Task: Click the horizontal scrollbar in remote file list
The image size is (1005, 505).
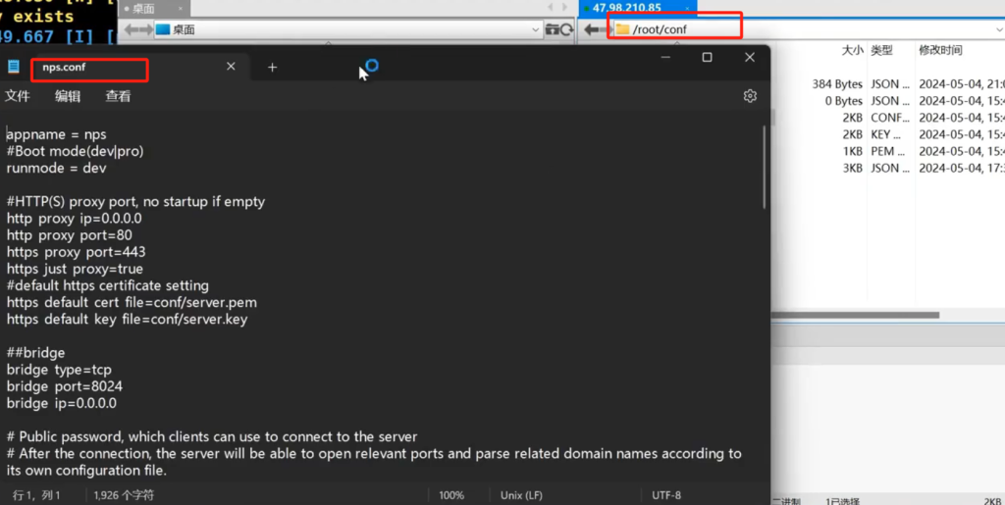Action: (856, 315)
